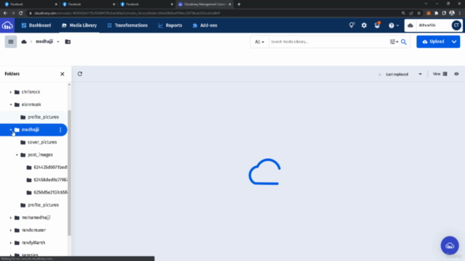Click the cloud home breadcrumb icon
The height and width of the screenshot is (261, 465).
click(24, 42)
